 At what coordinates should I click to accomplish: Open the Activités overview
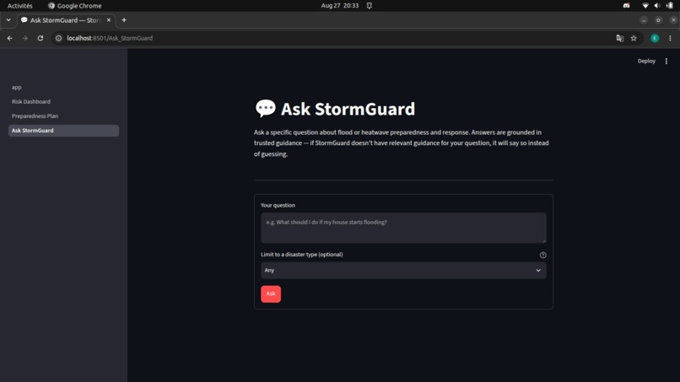click(20, 6)
